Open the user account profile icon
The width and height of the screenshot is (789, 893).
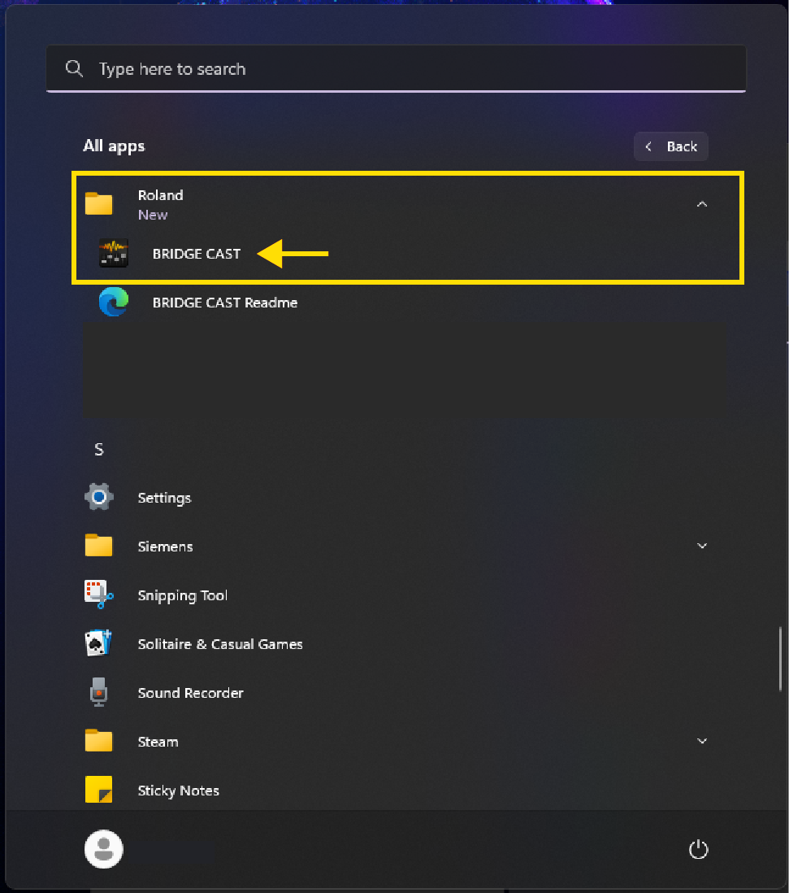[x=103, y=848]
